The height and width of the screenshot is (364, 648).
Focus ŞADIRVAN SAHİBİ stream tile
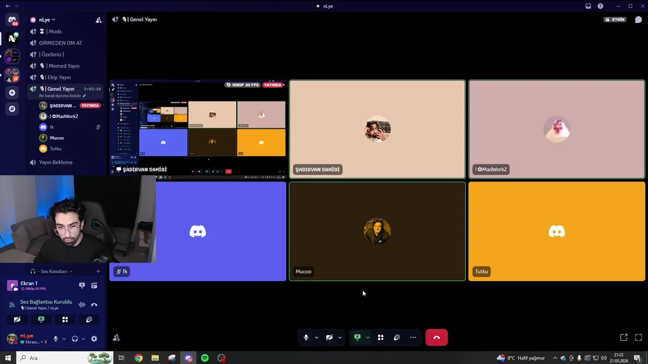198,129
